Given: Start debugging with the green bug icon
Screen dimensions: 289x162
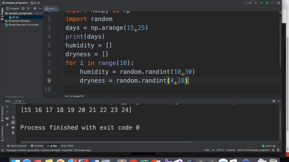Looking at the screenshot, I should [x=267, y=3].
